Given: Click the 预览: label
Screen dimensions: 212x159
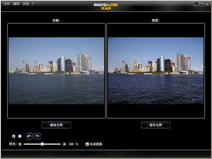Looking at the screenshot, I should click(156, 20).
